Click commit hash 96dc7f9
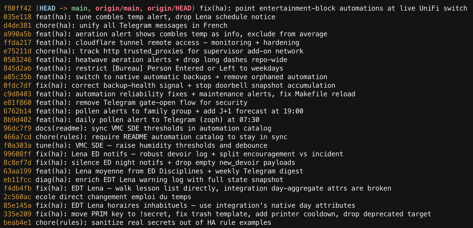 coord(17,128)
